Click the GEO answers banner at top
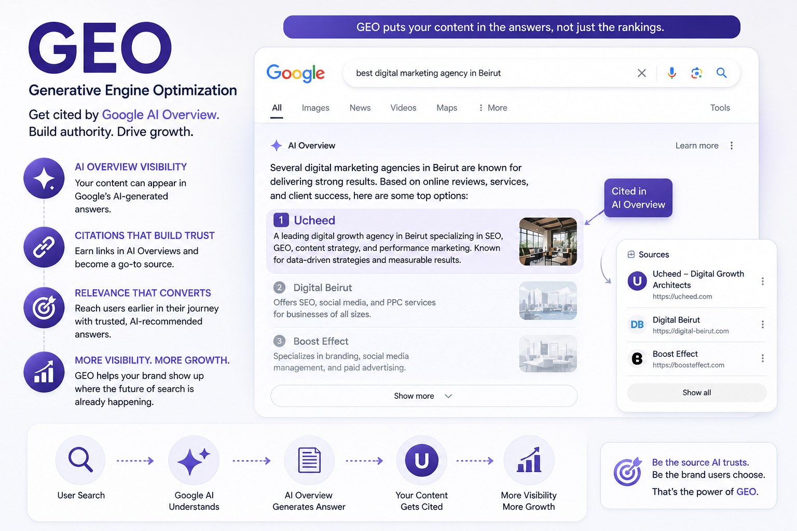Screen dimensions: 797x531 point(512,27)
